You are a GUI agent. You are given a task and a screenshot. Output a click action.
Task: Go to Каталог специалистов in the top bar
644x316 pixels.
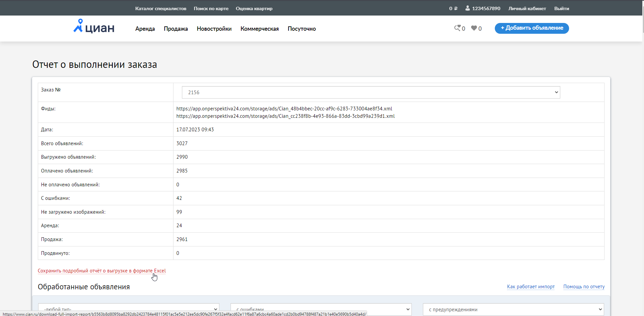click(161, 8)
